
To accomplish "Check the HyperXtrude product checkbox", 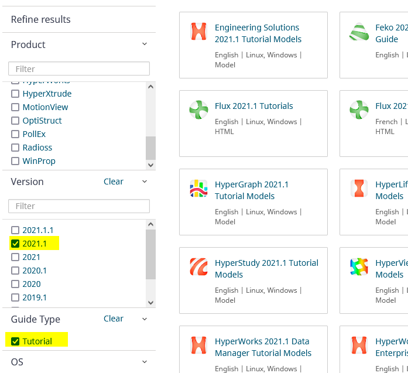I will pyautogui.click(x=15, y=94).
